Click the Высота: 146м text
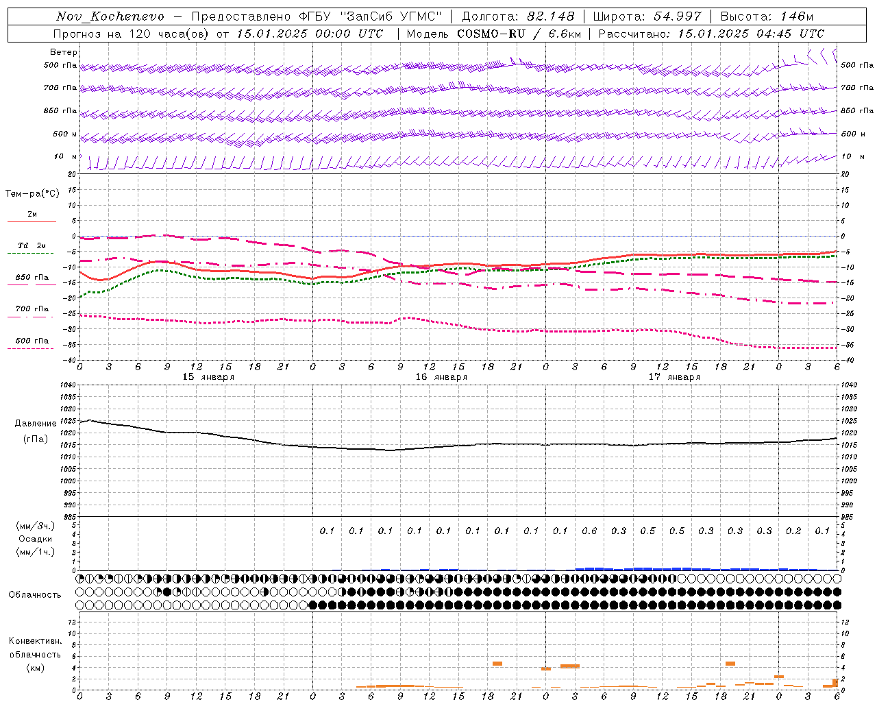Screen dimensions: 877x702 tap(767, 16)
